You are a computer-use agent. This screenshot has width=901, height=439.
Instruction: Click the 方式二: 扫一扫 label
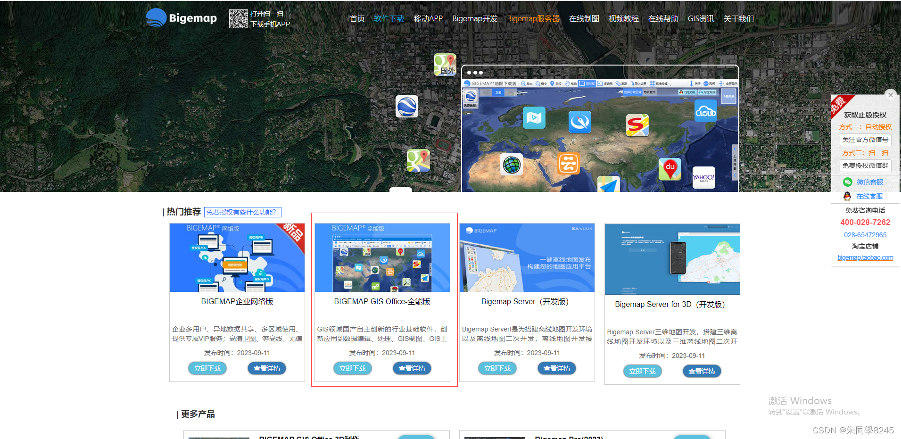tap(865, 153)
